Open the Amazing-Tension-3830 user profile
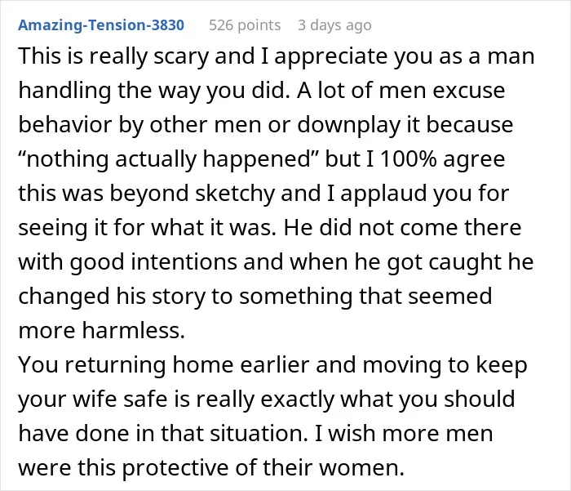The height and width of the screenshot is (491, 571). (x=101, y=25)
